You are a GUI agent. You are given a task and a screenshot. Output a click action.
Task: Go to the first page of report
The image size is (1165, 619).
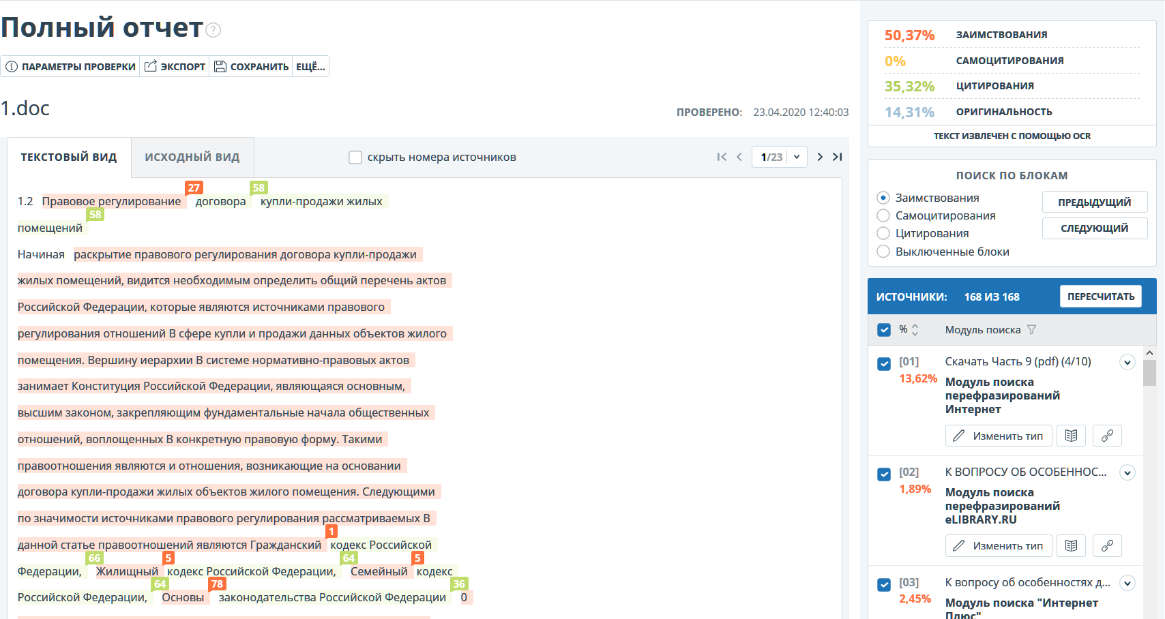coord(722,157)
